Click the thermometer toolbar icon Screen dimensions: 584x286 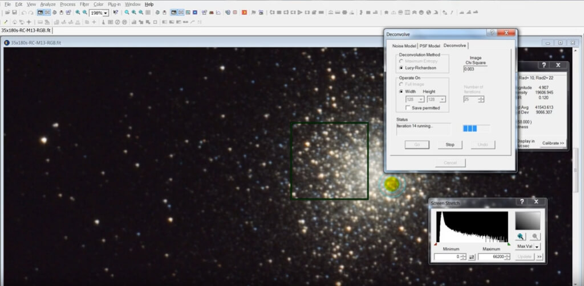[103, 22]
